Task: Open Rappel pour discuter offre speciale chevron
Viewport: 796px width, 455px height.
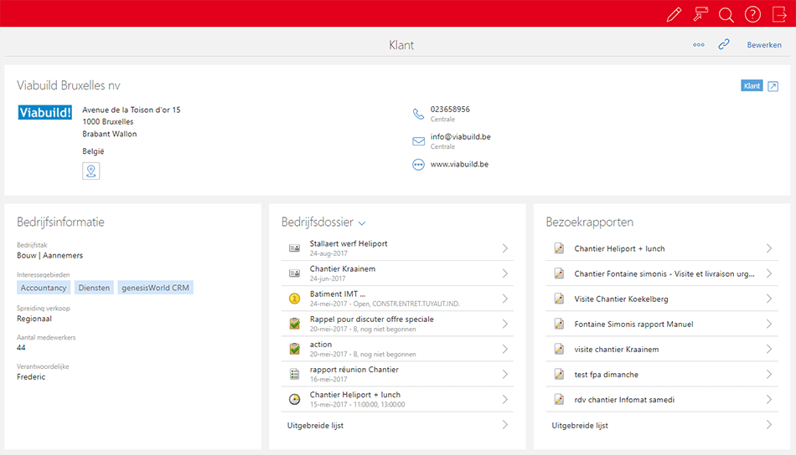Action: [x=505, y=324]
